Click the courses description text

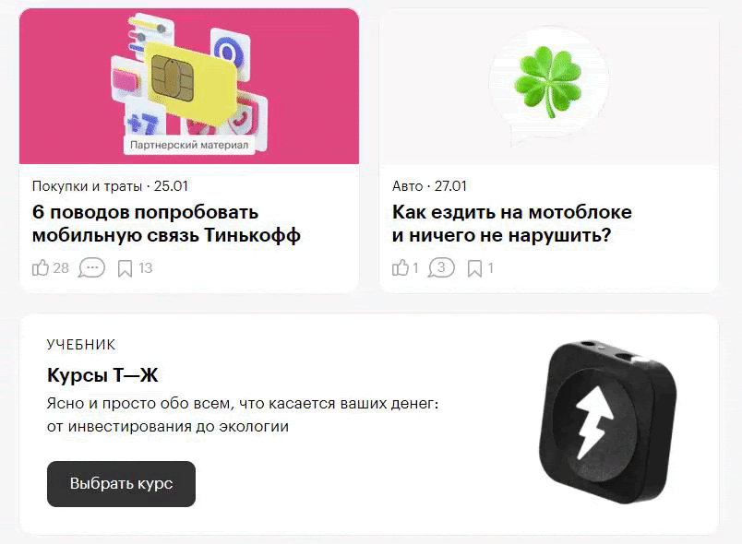243,415
